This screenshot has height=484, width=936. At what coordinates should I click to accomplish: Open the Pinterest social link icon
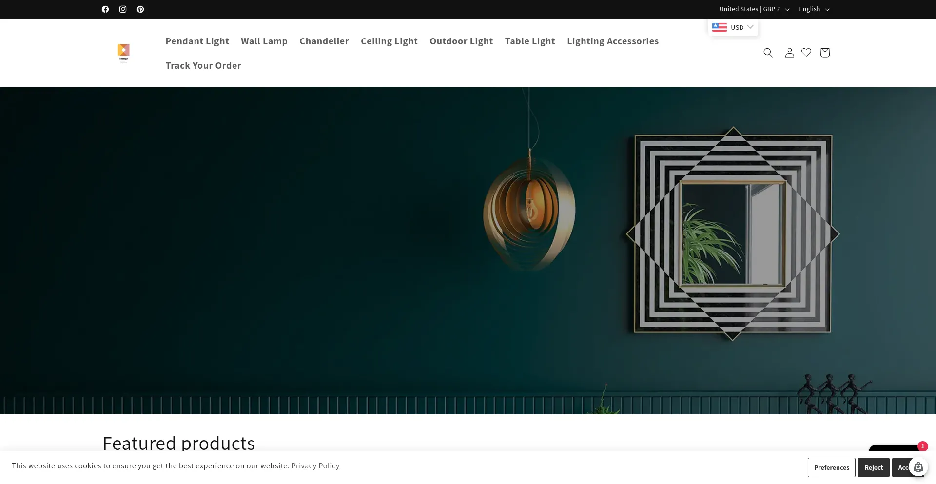coord(140,9)
